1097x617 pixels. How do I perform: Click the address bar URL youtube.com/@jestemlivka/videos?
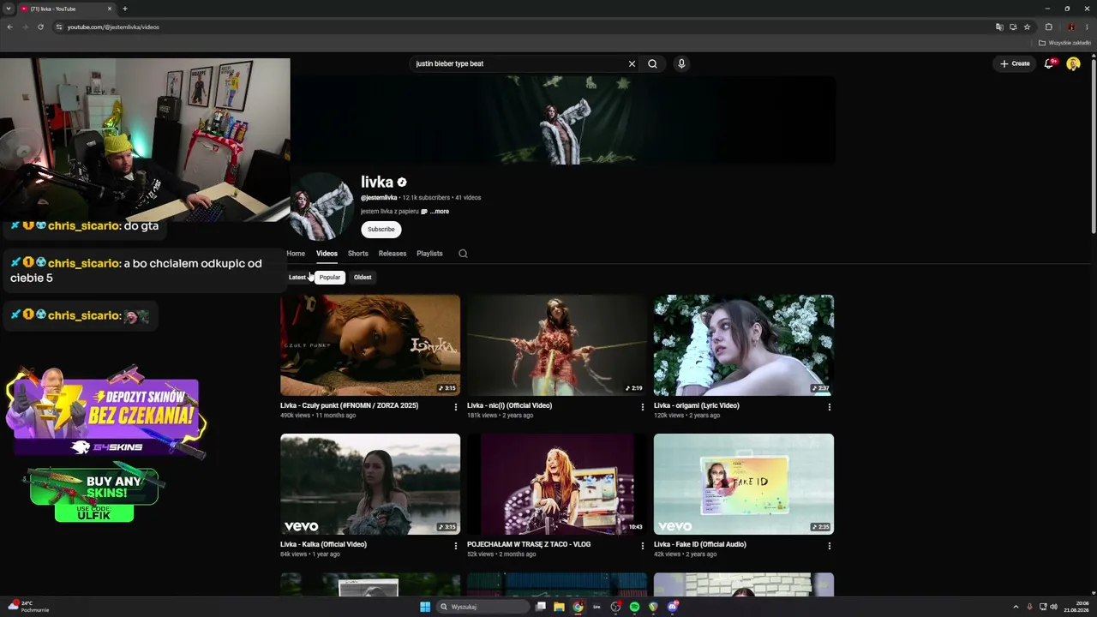pyautogui.click(x=113, y=27)
